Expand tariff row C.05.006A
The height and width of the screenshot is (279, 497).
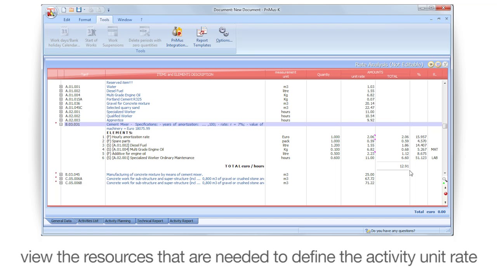pos(61,179)
